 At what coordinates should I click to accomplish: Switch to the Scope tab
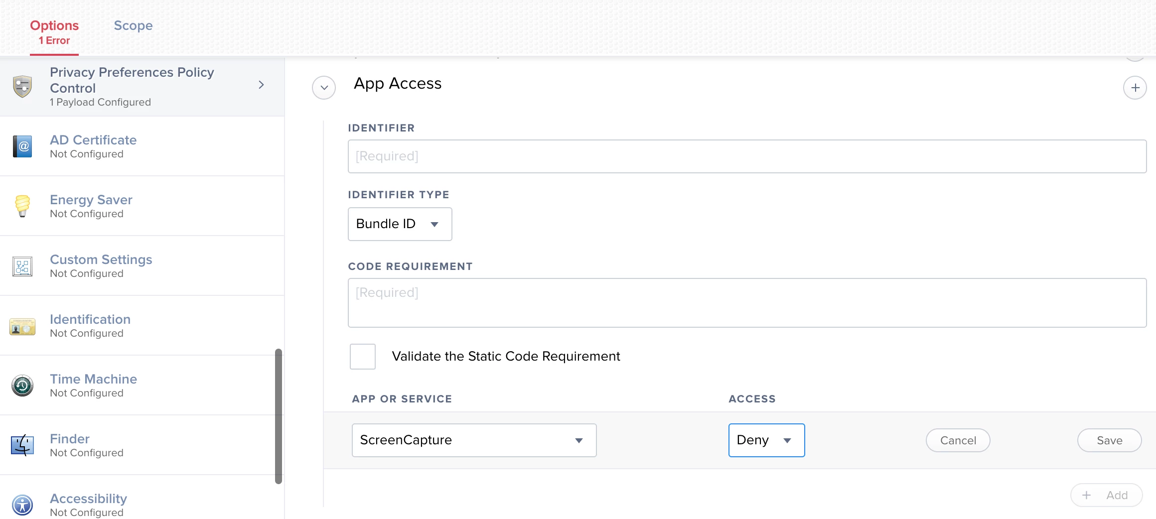point(133,25)
